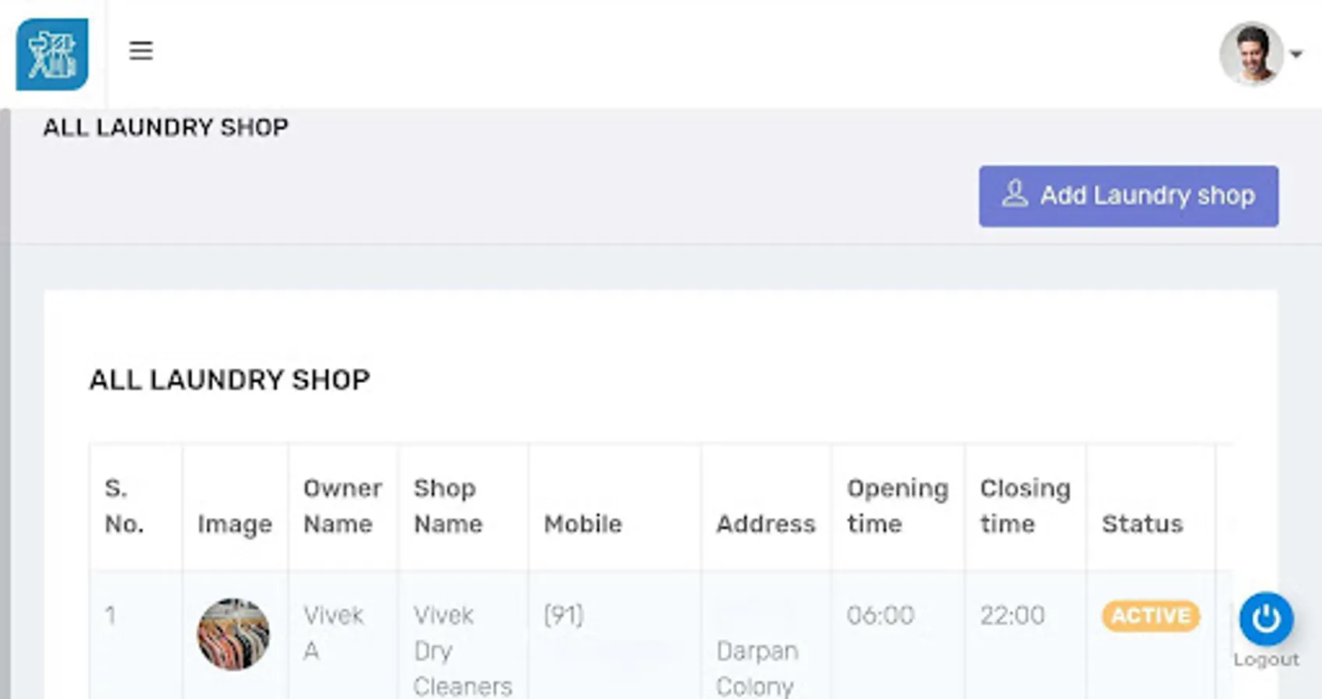
Task: Sort by the Owner Name column header
Action: [342, 506]
